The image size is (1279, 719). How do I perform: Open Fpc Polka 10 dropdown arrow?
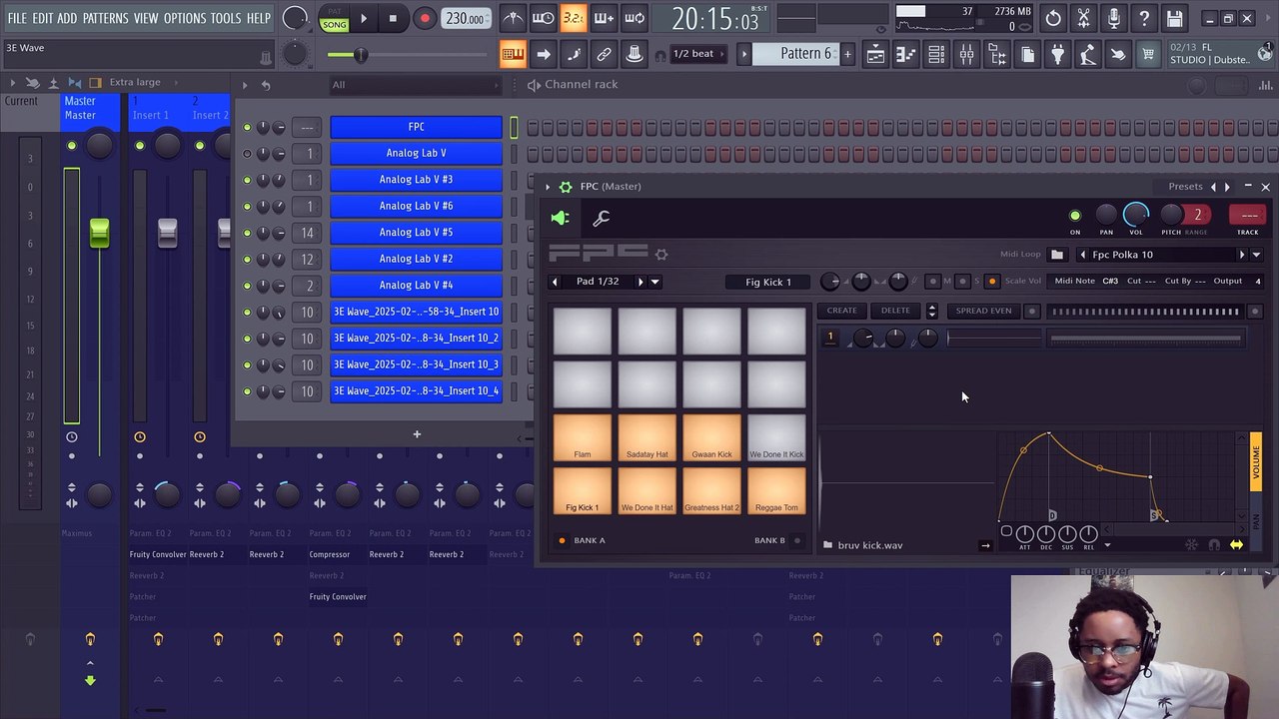coord(1256,255)
